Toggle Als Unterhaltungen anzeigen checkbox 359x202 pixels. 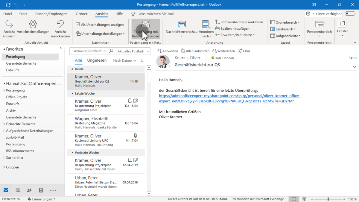(78, 25)
